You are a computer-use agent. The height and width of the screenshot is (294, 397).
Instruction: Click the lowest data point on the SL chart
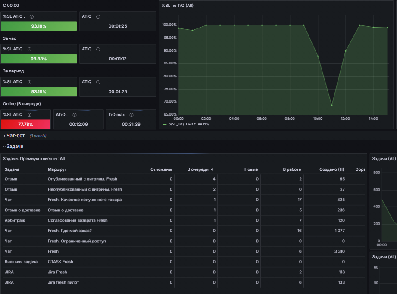[331, 105]
